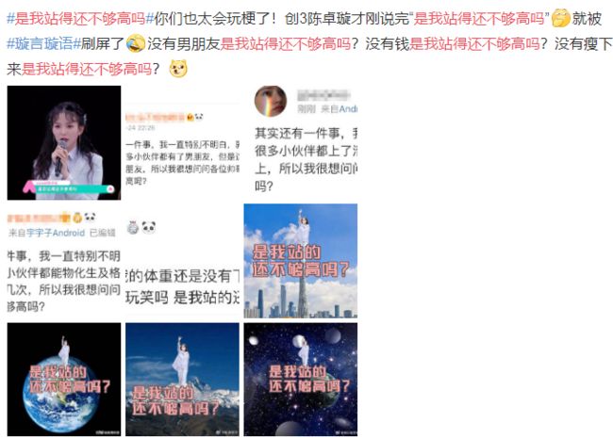
Task: Open the 其实还有一件事 comment thumbnail
Action: point(301,143)
